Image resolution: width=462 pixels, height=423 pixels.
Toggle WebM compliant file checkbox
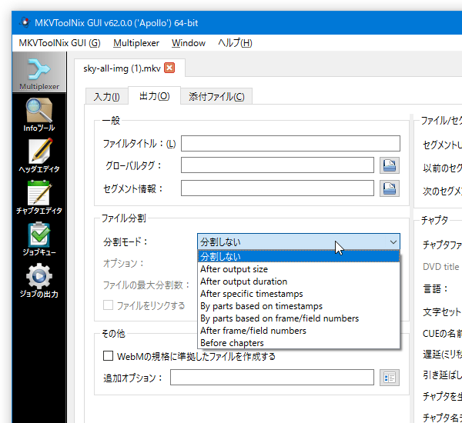coord(108,356)
